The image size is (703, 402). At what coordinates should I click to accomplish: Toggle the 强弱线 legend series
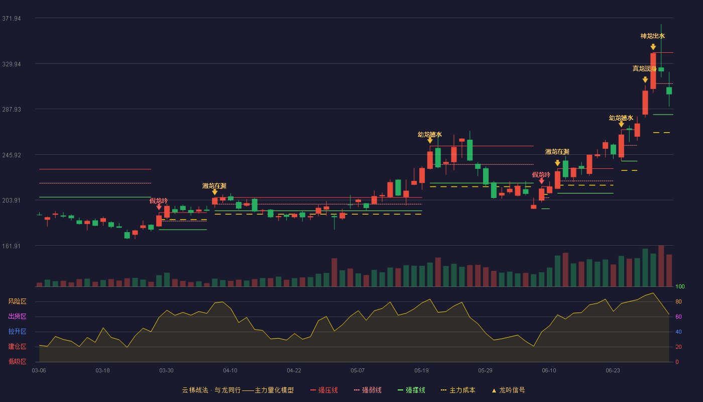click(x=368, y=390)
